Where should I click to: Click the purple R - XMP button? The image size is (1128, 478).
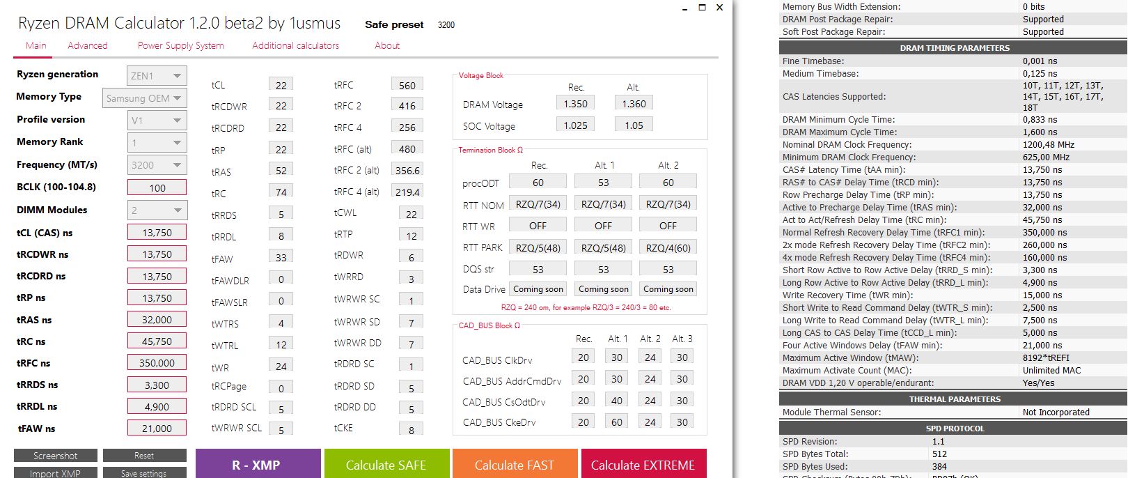[x=258, y=463]
